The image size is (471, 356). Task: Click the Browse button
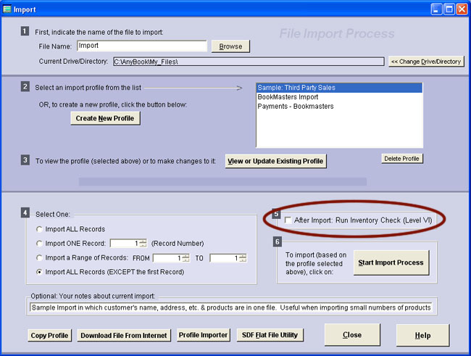click(230, 46)
